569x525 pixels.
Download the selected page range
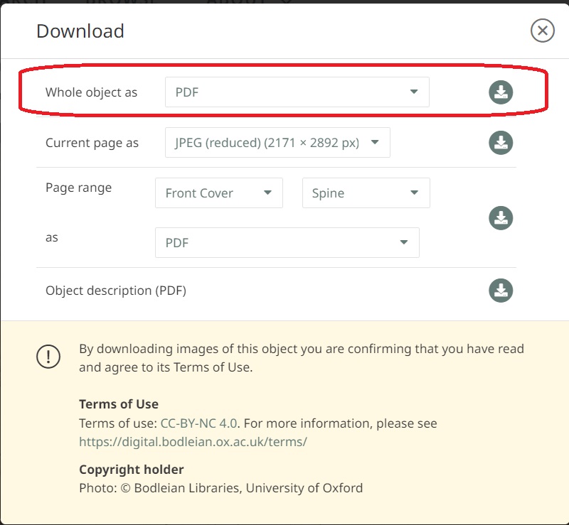pyautogui.click(x=501, y=218)
